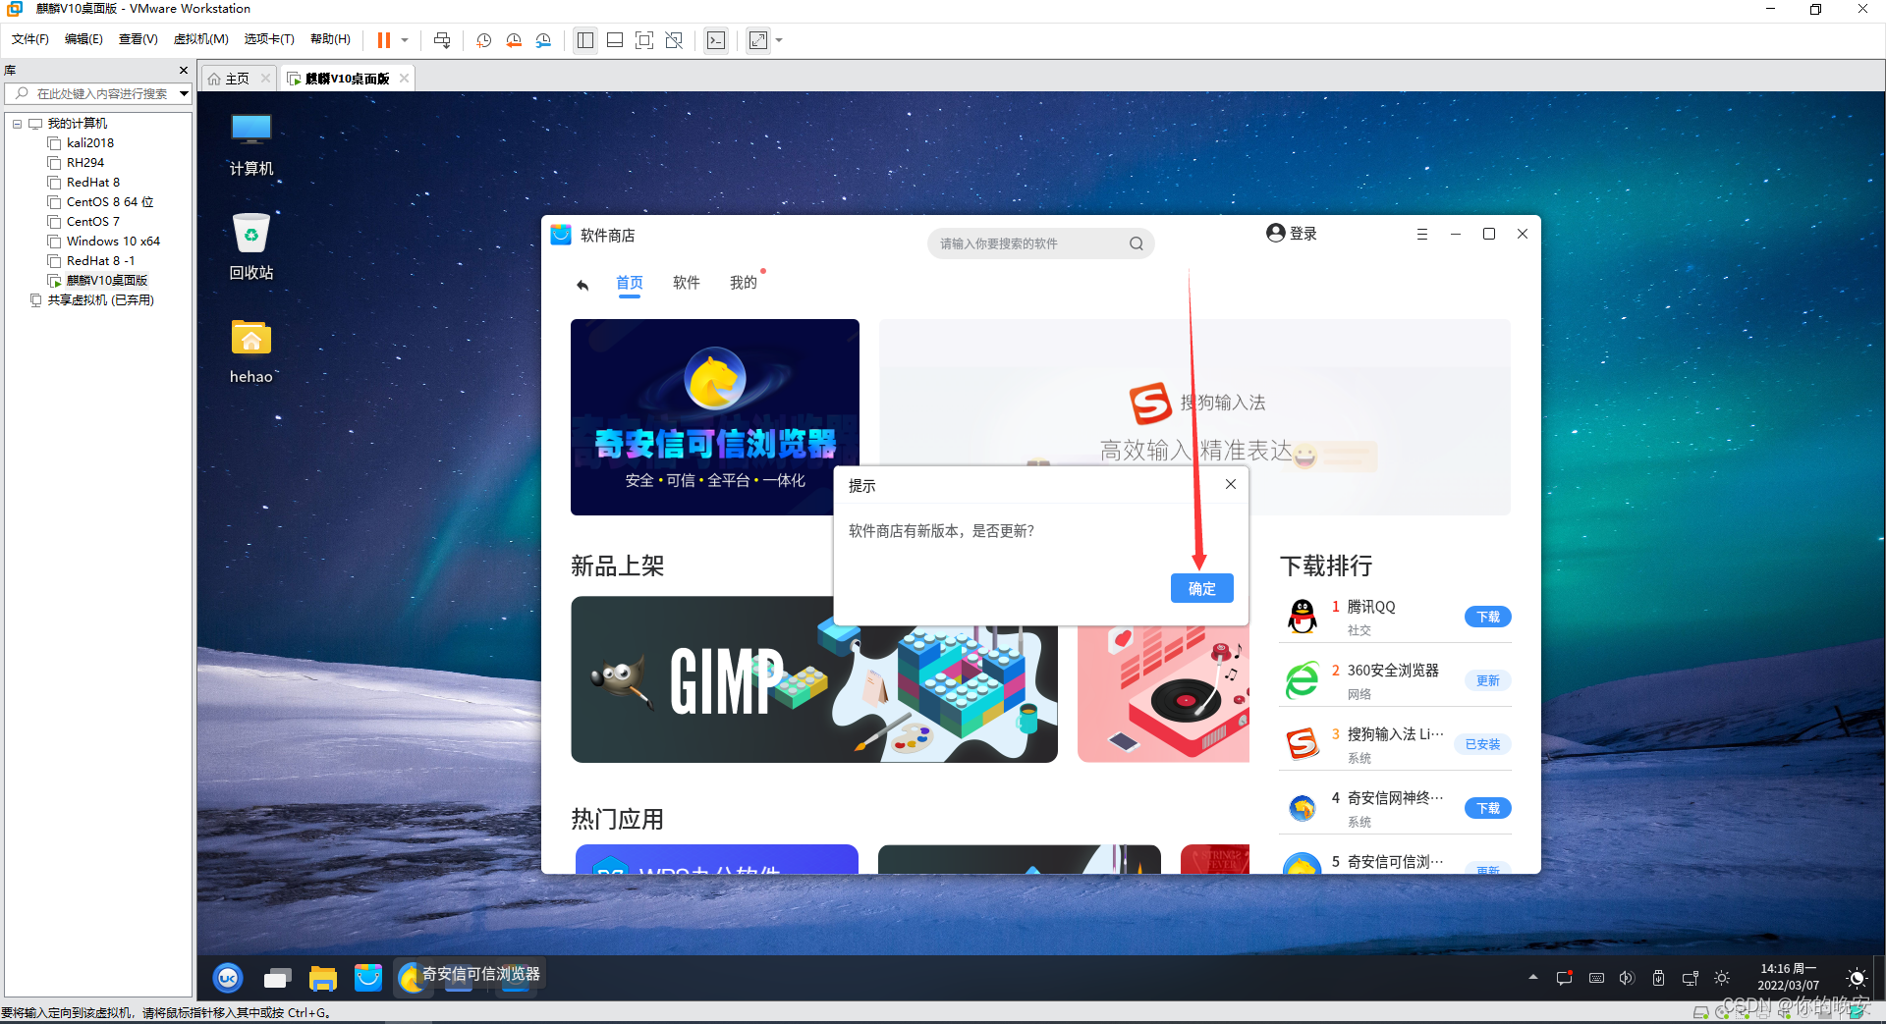Image resolution: width=1886 pixels, height=1024 pixels.
Task: Open the network connection tray icon
Action: [1691, 978]
